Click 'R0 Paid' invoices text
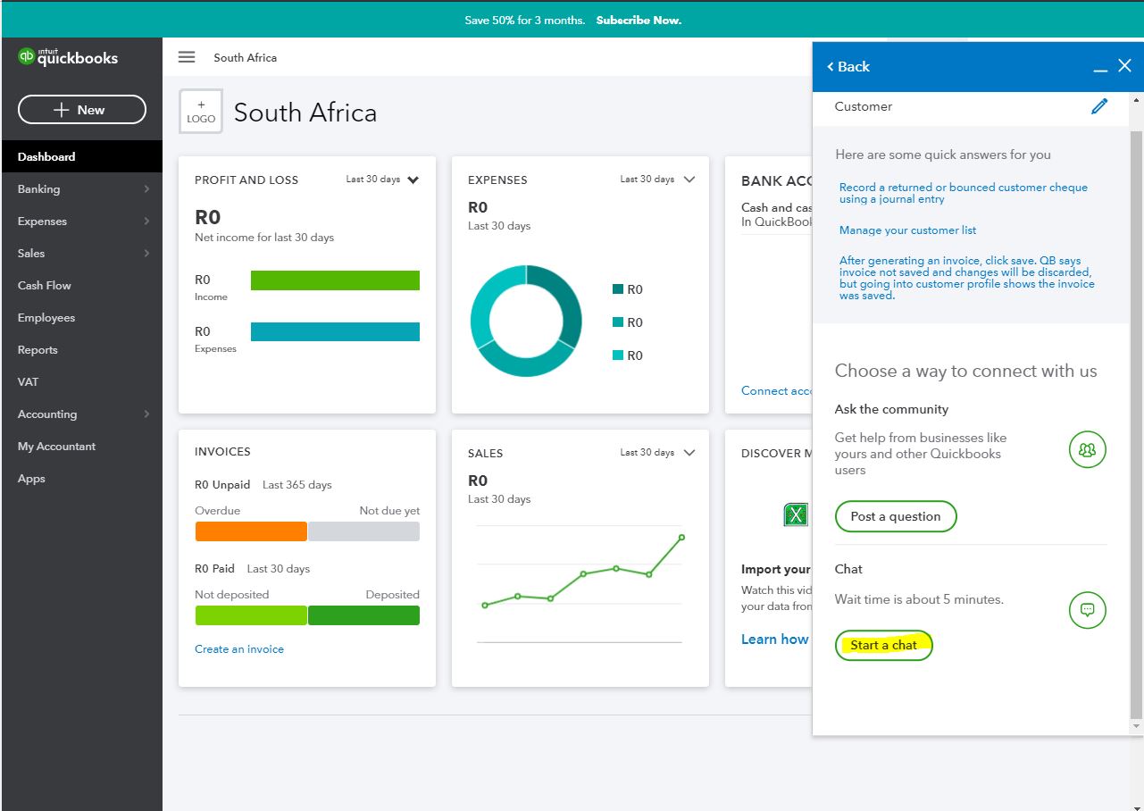The width and height of the screenshot is (1144, 811). (x=214, y=569)
